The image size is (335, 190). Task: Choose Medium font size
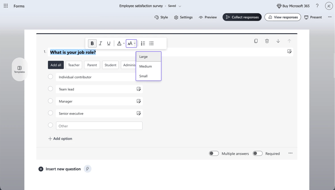click(x=146, y=66)
